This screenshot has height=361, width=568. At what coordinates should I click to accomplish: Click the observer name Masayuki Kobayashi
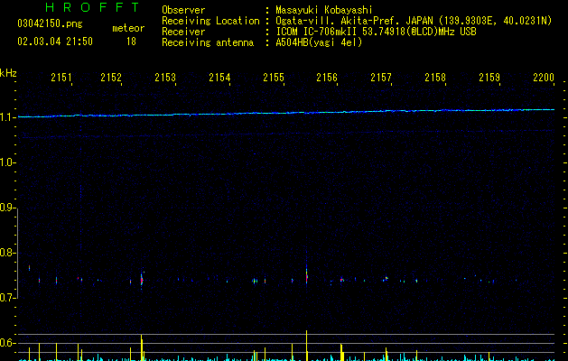324,10
